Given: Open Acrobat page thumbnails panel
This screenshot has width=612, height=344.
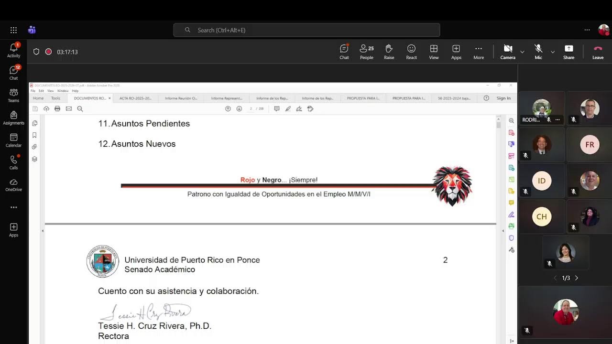Looking at the screenshot, I should point(34,123).
